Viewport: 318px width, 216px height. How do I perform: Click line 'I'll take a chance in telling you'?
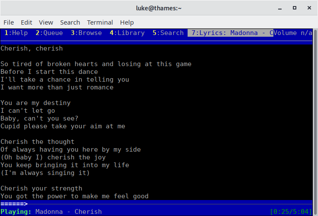tap(65, 79)
